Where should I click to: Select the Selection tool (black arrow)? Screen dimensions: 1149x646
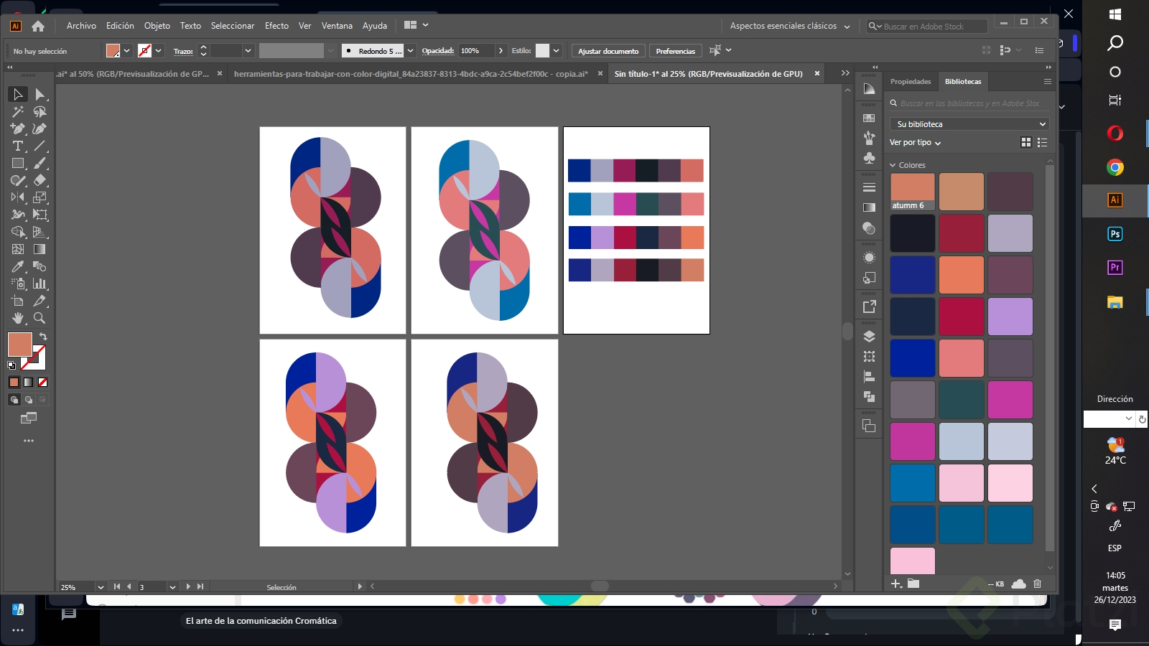coord(18,94)
